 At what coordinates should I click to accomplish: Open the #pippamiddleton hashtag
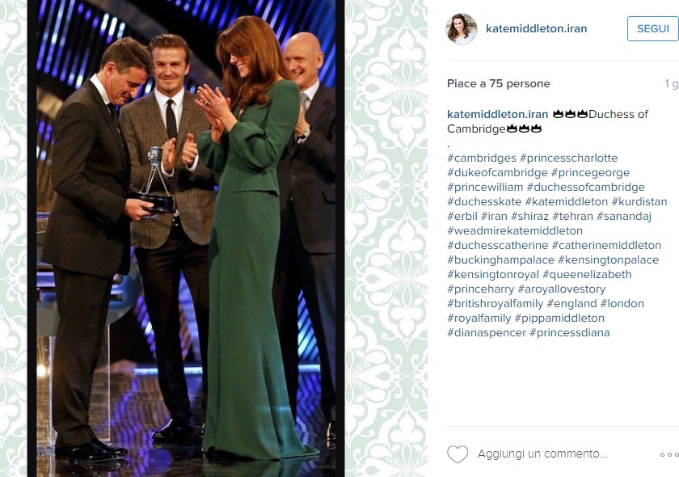pyautogui.click(x=559, y=318)
